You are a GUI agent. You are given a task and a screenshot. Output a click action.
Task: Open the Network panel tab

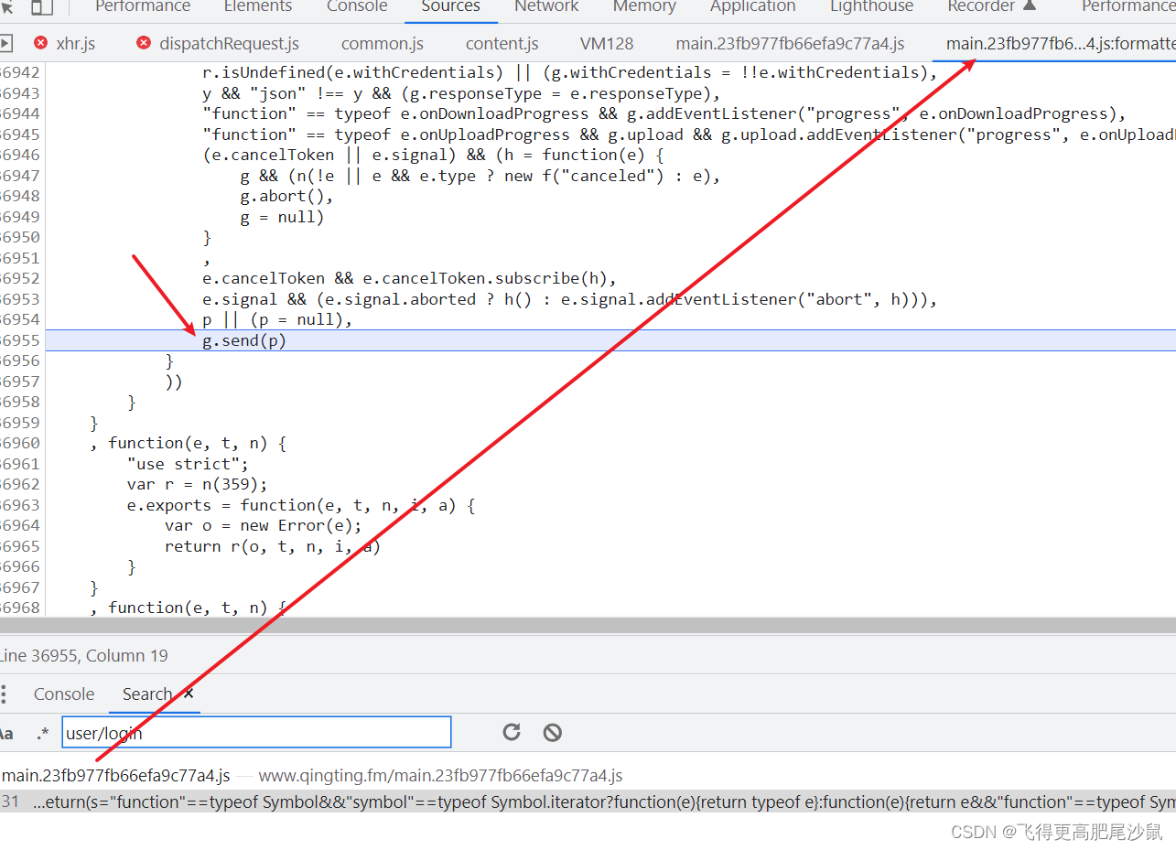[546, 6]
